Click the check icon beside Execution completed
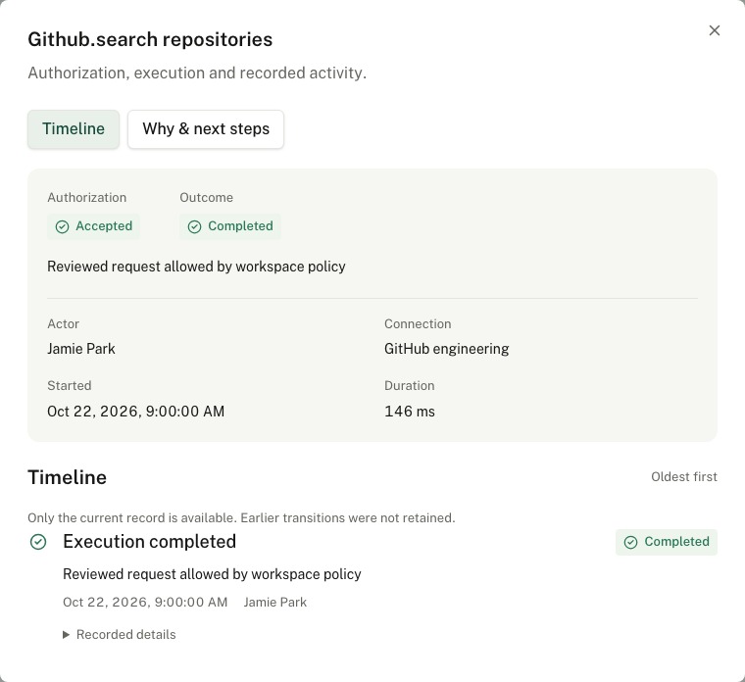This screenshot has height=682, width=745. tap(38, 542)
